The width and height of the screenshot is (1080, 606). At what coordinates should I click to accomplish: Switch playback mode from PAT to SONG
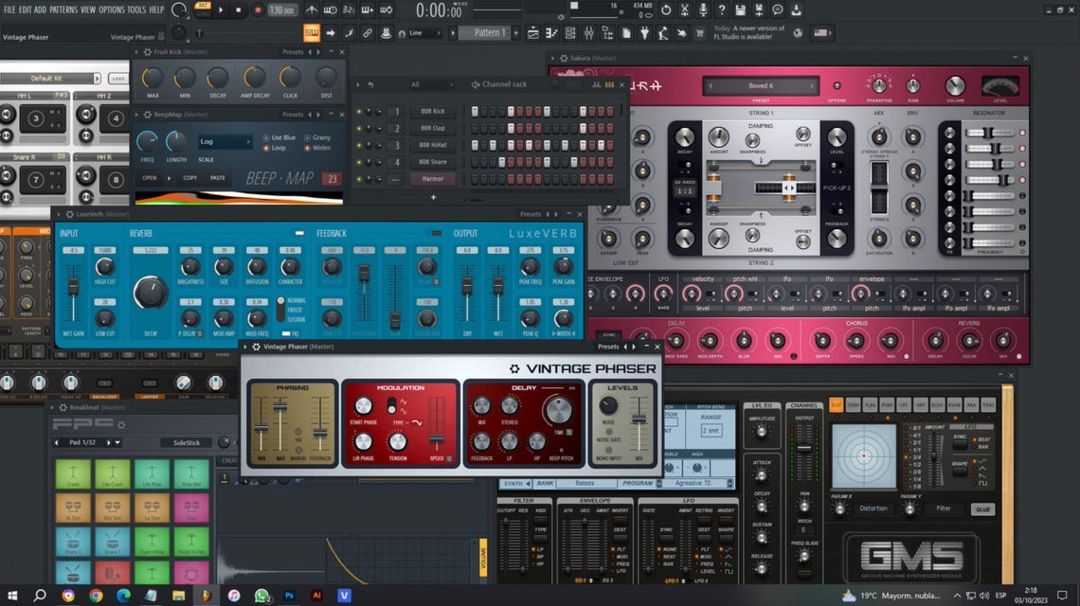(202, 13)
